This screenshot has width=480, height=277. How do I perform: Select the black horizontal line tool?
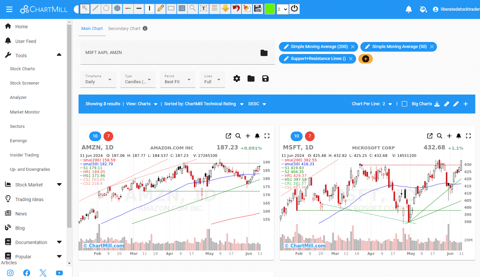pyautogui.click(x=139, y=8)
